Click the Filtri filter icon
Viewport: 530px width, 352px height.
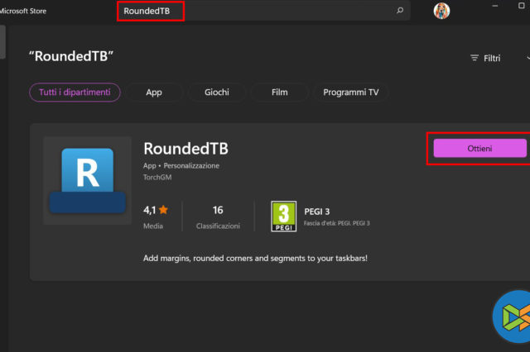(x=475, y=58)
